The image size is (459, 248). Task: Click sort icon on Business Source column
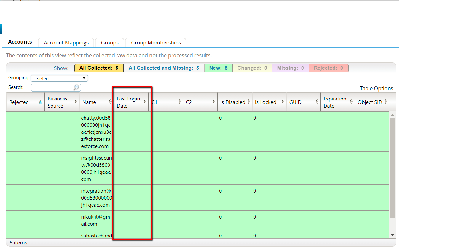(x=76, y=102)
